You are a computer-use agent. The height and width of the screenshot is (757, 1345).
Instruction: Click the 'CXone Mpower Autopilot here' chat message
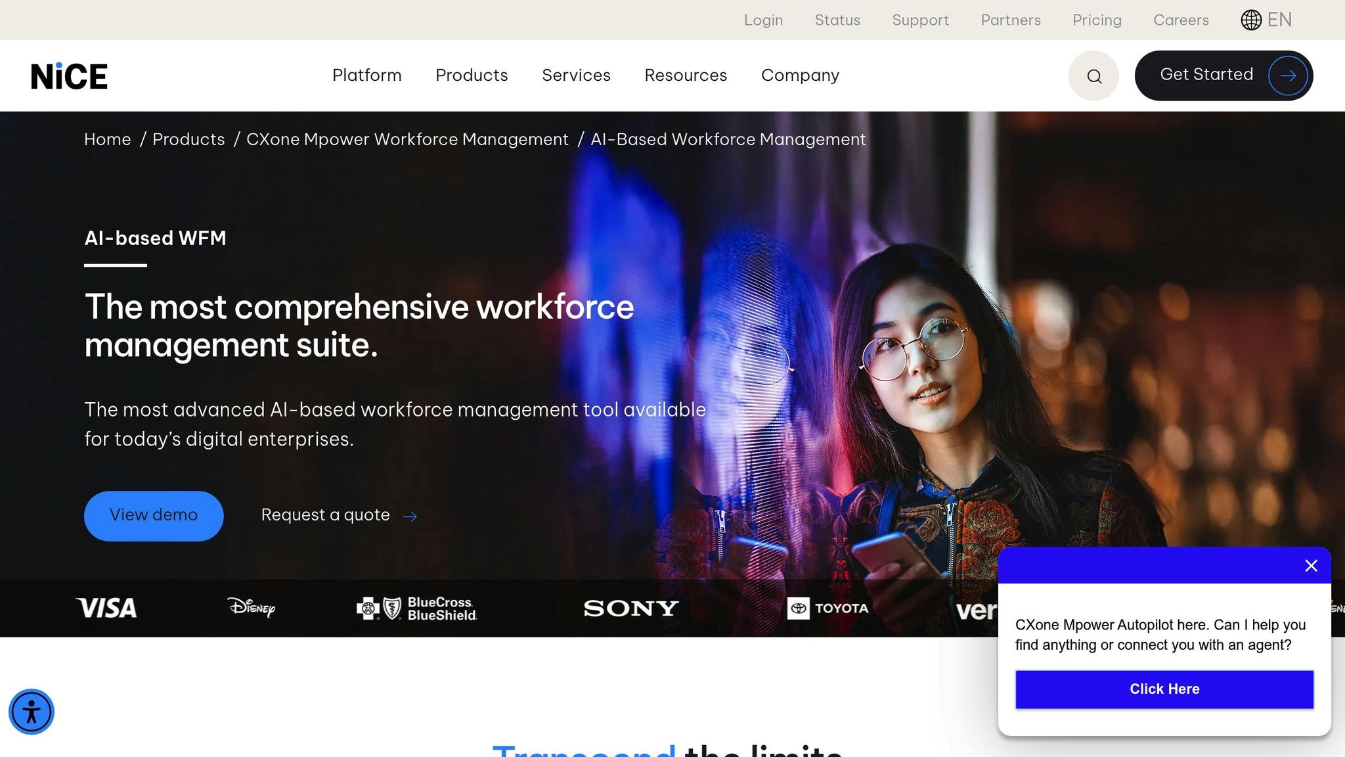click(x=1160, y=635)
